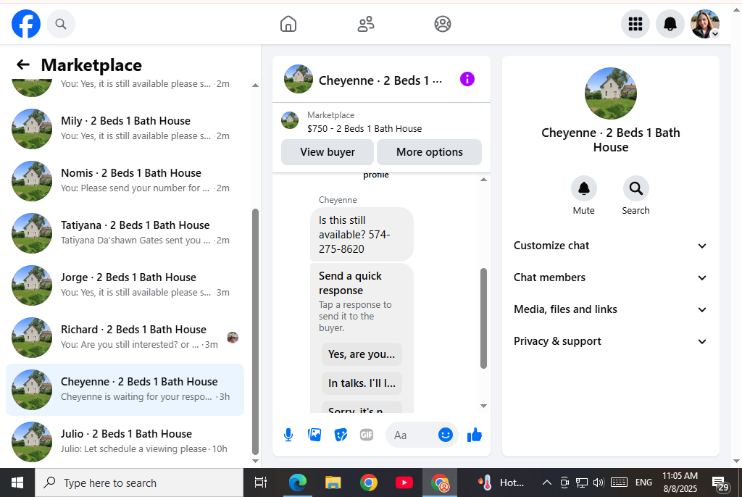Viewport: 742px width, 497px height.
Task: Open the nine-dot Menu grid icon
Action: click(635, 24)
